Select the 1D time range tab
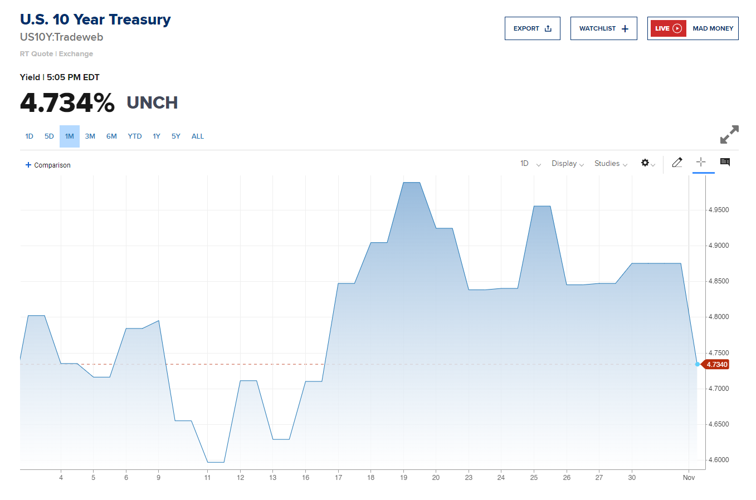 click(30, 136)
